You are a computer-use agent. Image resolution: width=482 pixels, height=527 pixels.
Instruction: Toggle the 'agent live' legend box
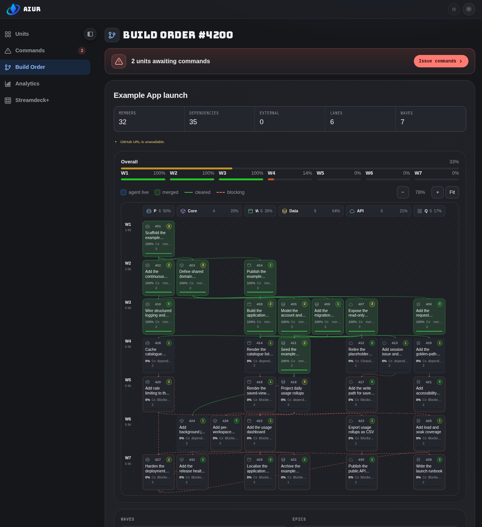[124, 192]
